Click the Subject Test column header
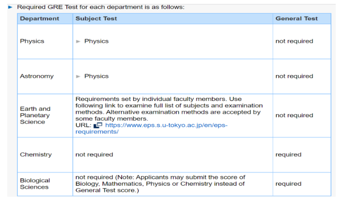The image size is (342, 205). (x=173, y=19)
